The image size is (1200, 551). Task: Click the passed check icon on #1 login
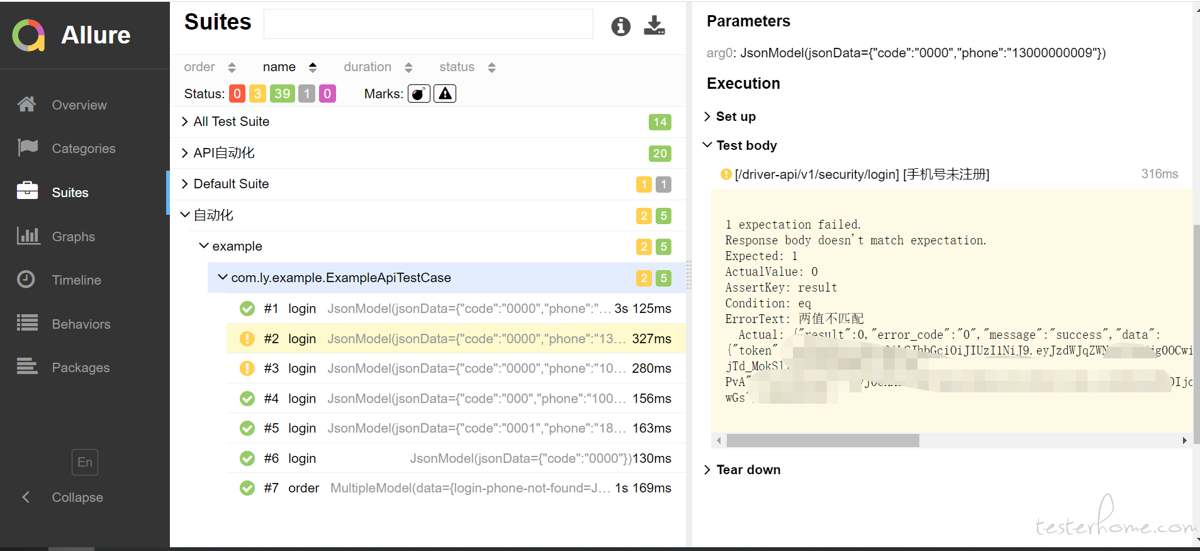click(247, 309)
